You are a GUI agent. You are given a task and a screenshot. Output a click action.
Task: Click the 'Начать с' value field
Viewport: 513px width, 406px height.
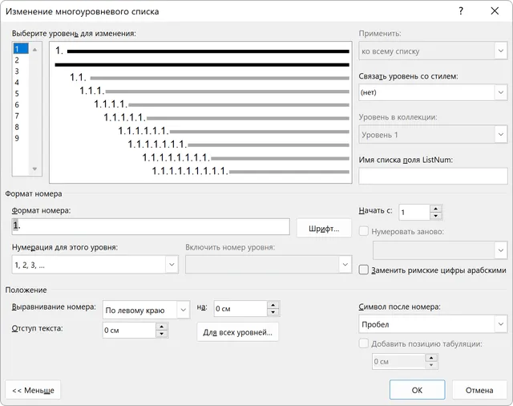414,212
